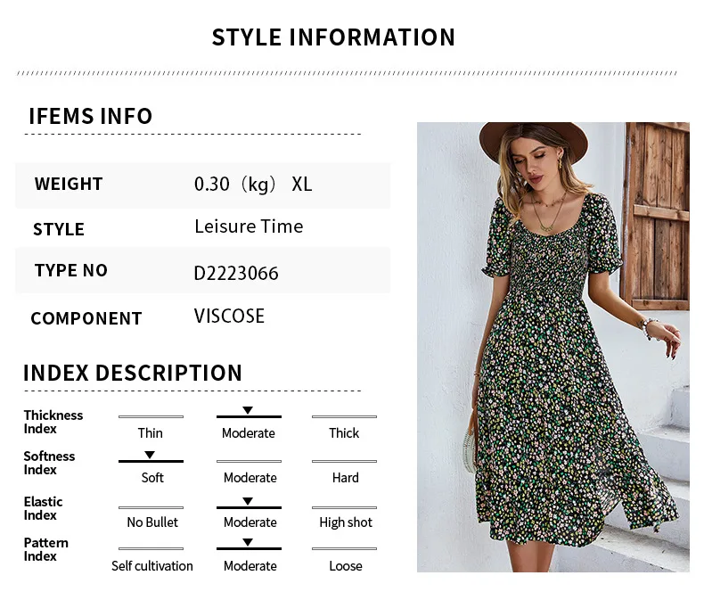This screenshot has width=704, height=592.
Task: Select Loose pattern option
Action: tap(345, 565)
